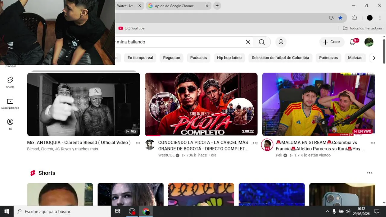Open Shorts in the YouTube sidebar
The height and width of the screenshot is (217, 386).
coord(10,82)
